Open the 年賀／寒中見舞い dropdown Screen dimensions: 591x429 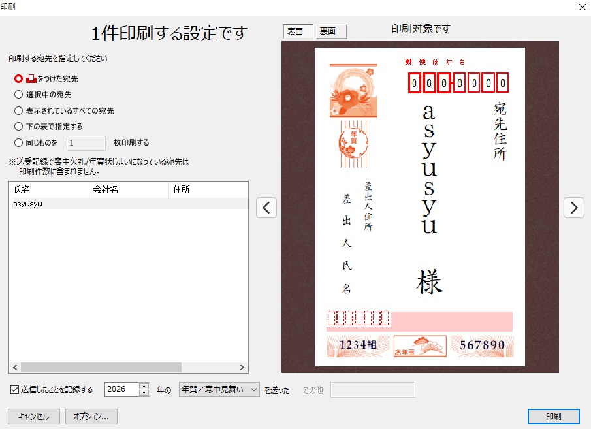219,390
